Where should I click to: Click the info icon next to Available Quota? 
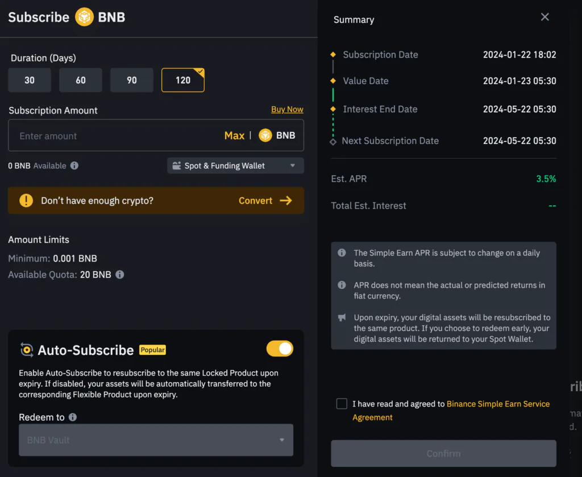[x=119, y=275]
